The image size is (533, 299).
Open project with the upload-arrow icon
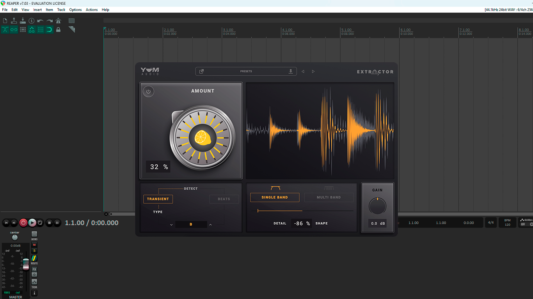(14, 21)
